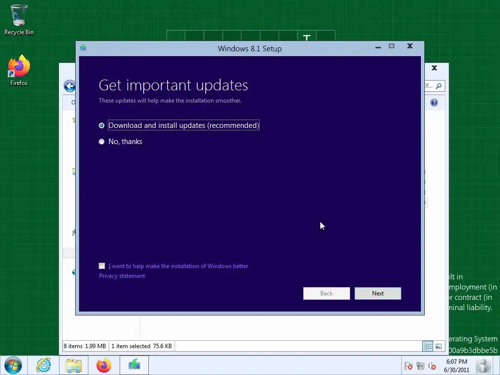
Task: Open Action Center flag tray icon
Action: pyautogui.click(x=409, y=366)
